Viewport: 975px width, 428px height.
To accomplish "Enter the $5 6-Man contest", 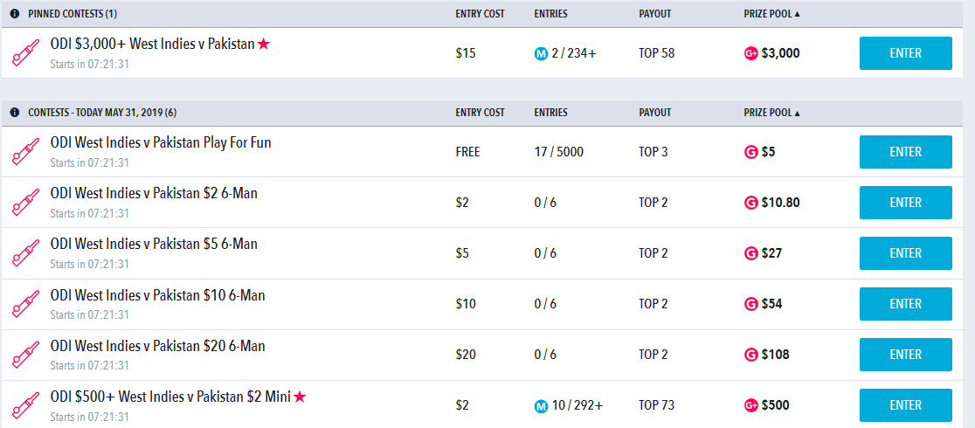I will pyautogui.click(x=905, y=253).
